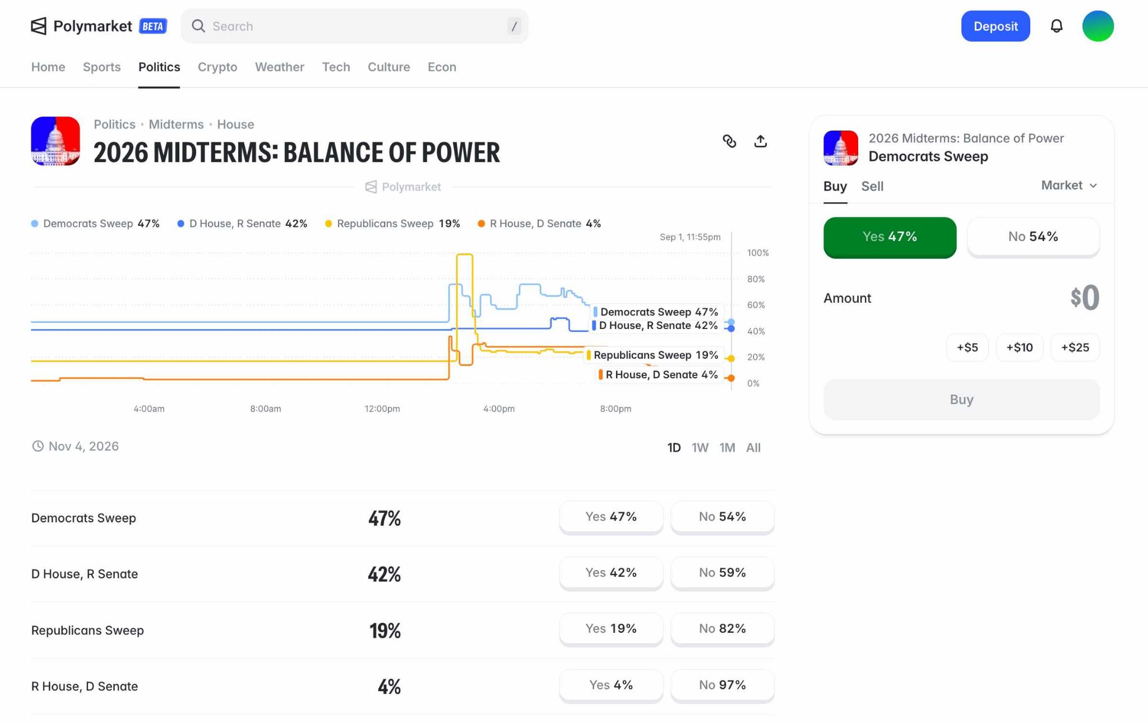The height and width of the screenshot is (723, 1148).
Task: Select the 1M chart range
Action: [727, 447]
